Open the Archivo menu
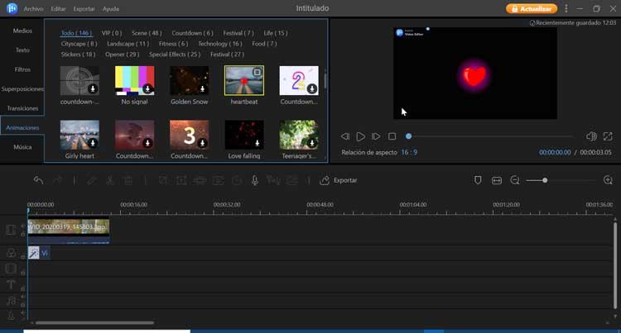The width and height of the screenshot is (621, 333). pos(34,9)
